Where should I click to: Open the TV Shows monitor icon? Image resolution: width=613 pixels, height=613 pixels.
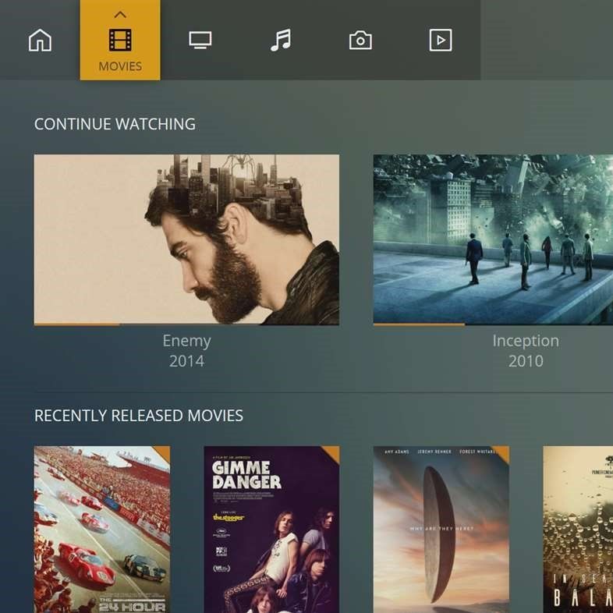(200, 40)
